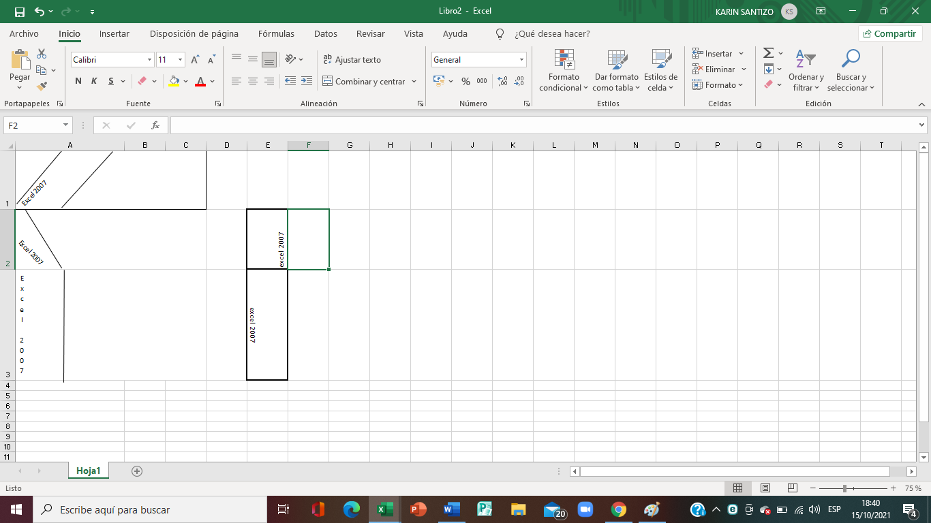Decrease indent in Alineación group

[x=290, y=81]
